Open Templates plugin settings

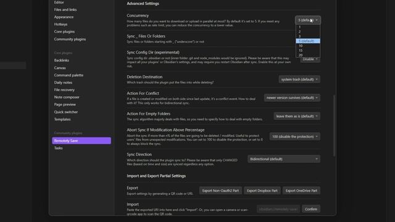62,119
